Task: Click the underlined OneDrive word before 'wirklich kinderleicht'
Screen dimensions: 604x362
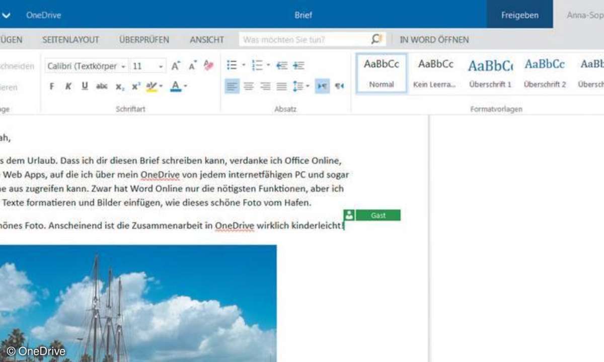Action: [x=235, y=226]
